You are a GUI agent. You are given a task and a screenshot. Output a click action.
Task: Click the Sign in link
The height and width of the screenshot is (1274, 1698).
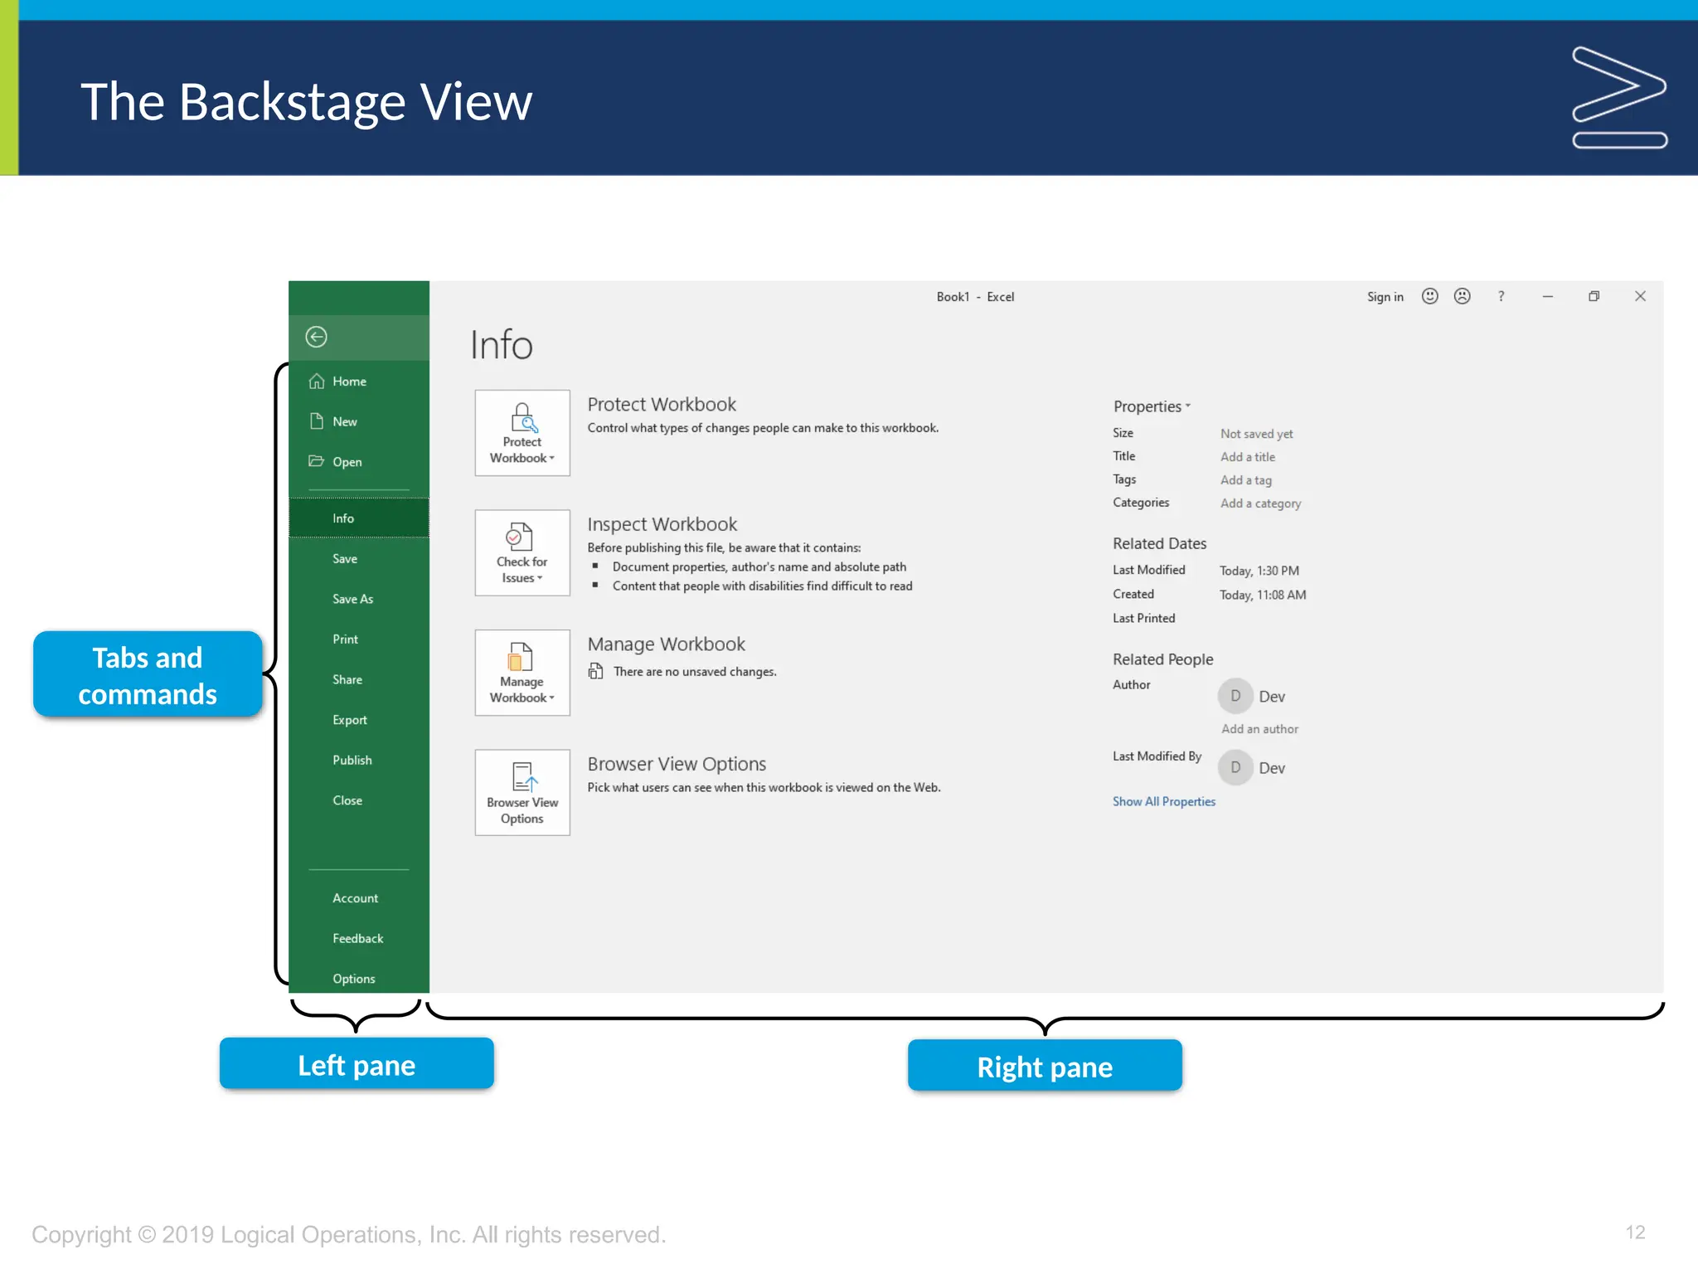[1385, 297]
